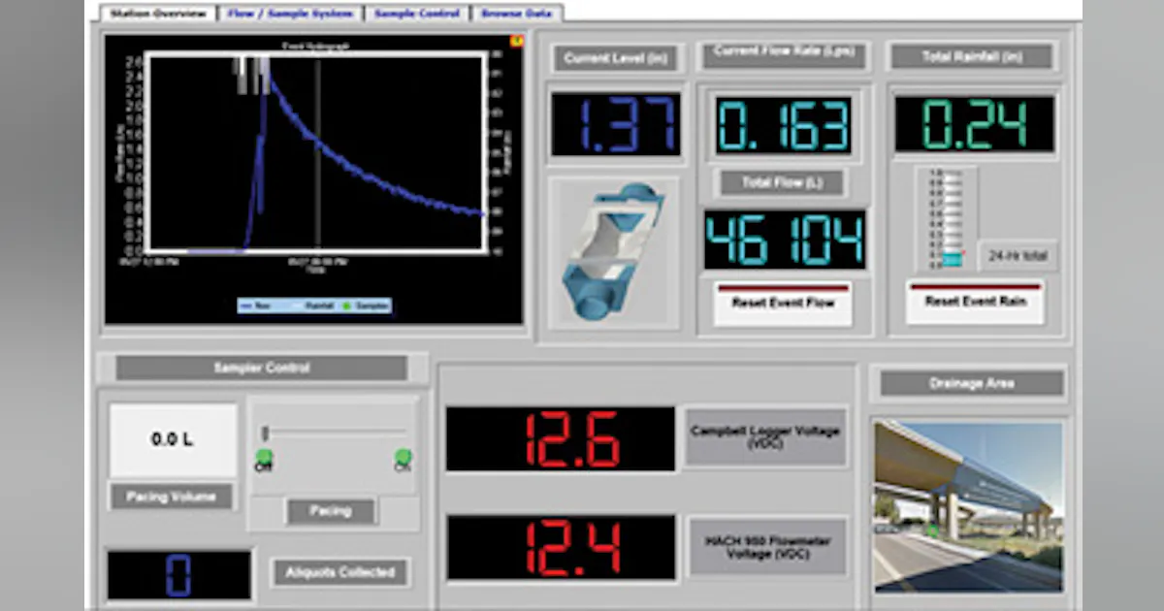The image size is (1164, 611).
Task: Select the green Off indicator for pacing
Action: (264, 456)
